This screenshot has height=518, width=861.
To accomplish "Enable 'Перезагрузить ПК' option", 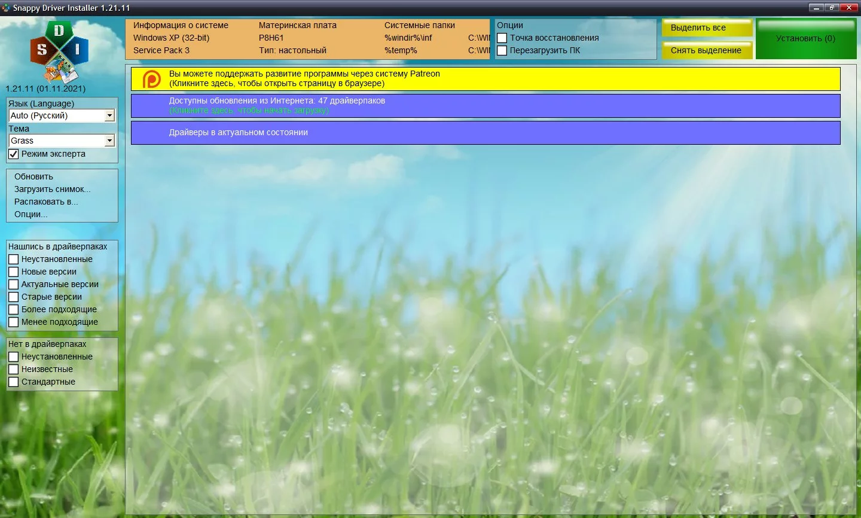I will [502, 51].
